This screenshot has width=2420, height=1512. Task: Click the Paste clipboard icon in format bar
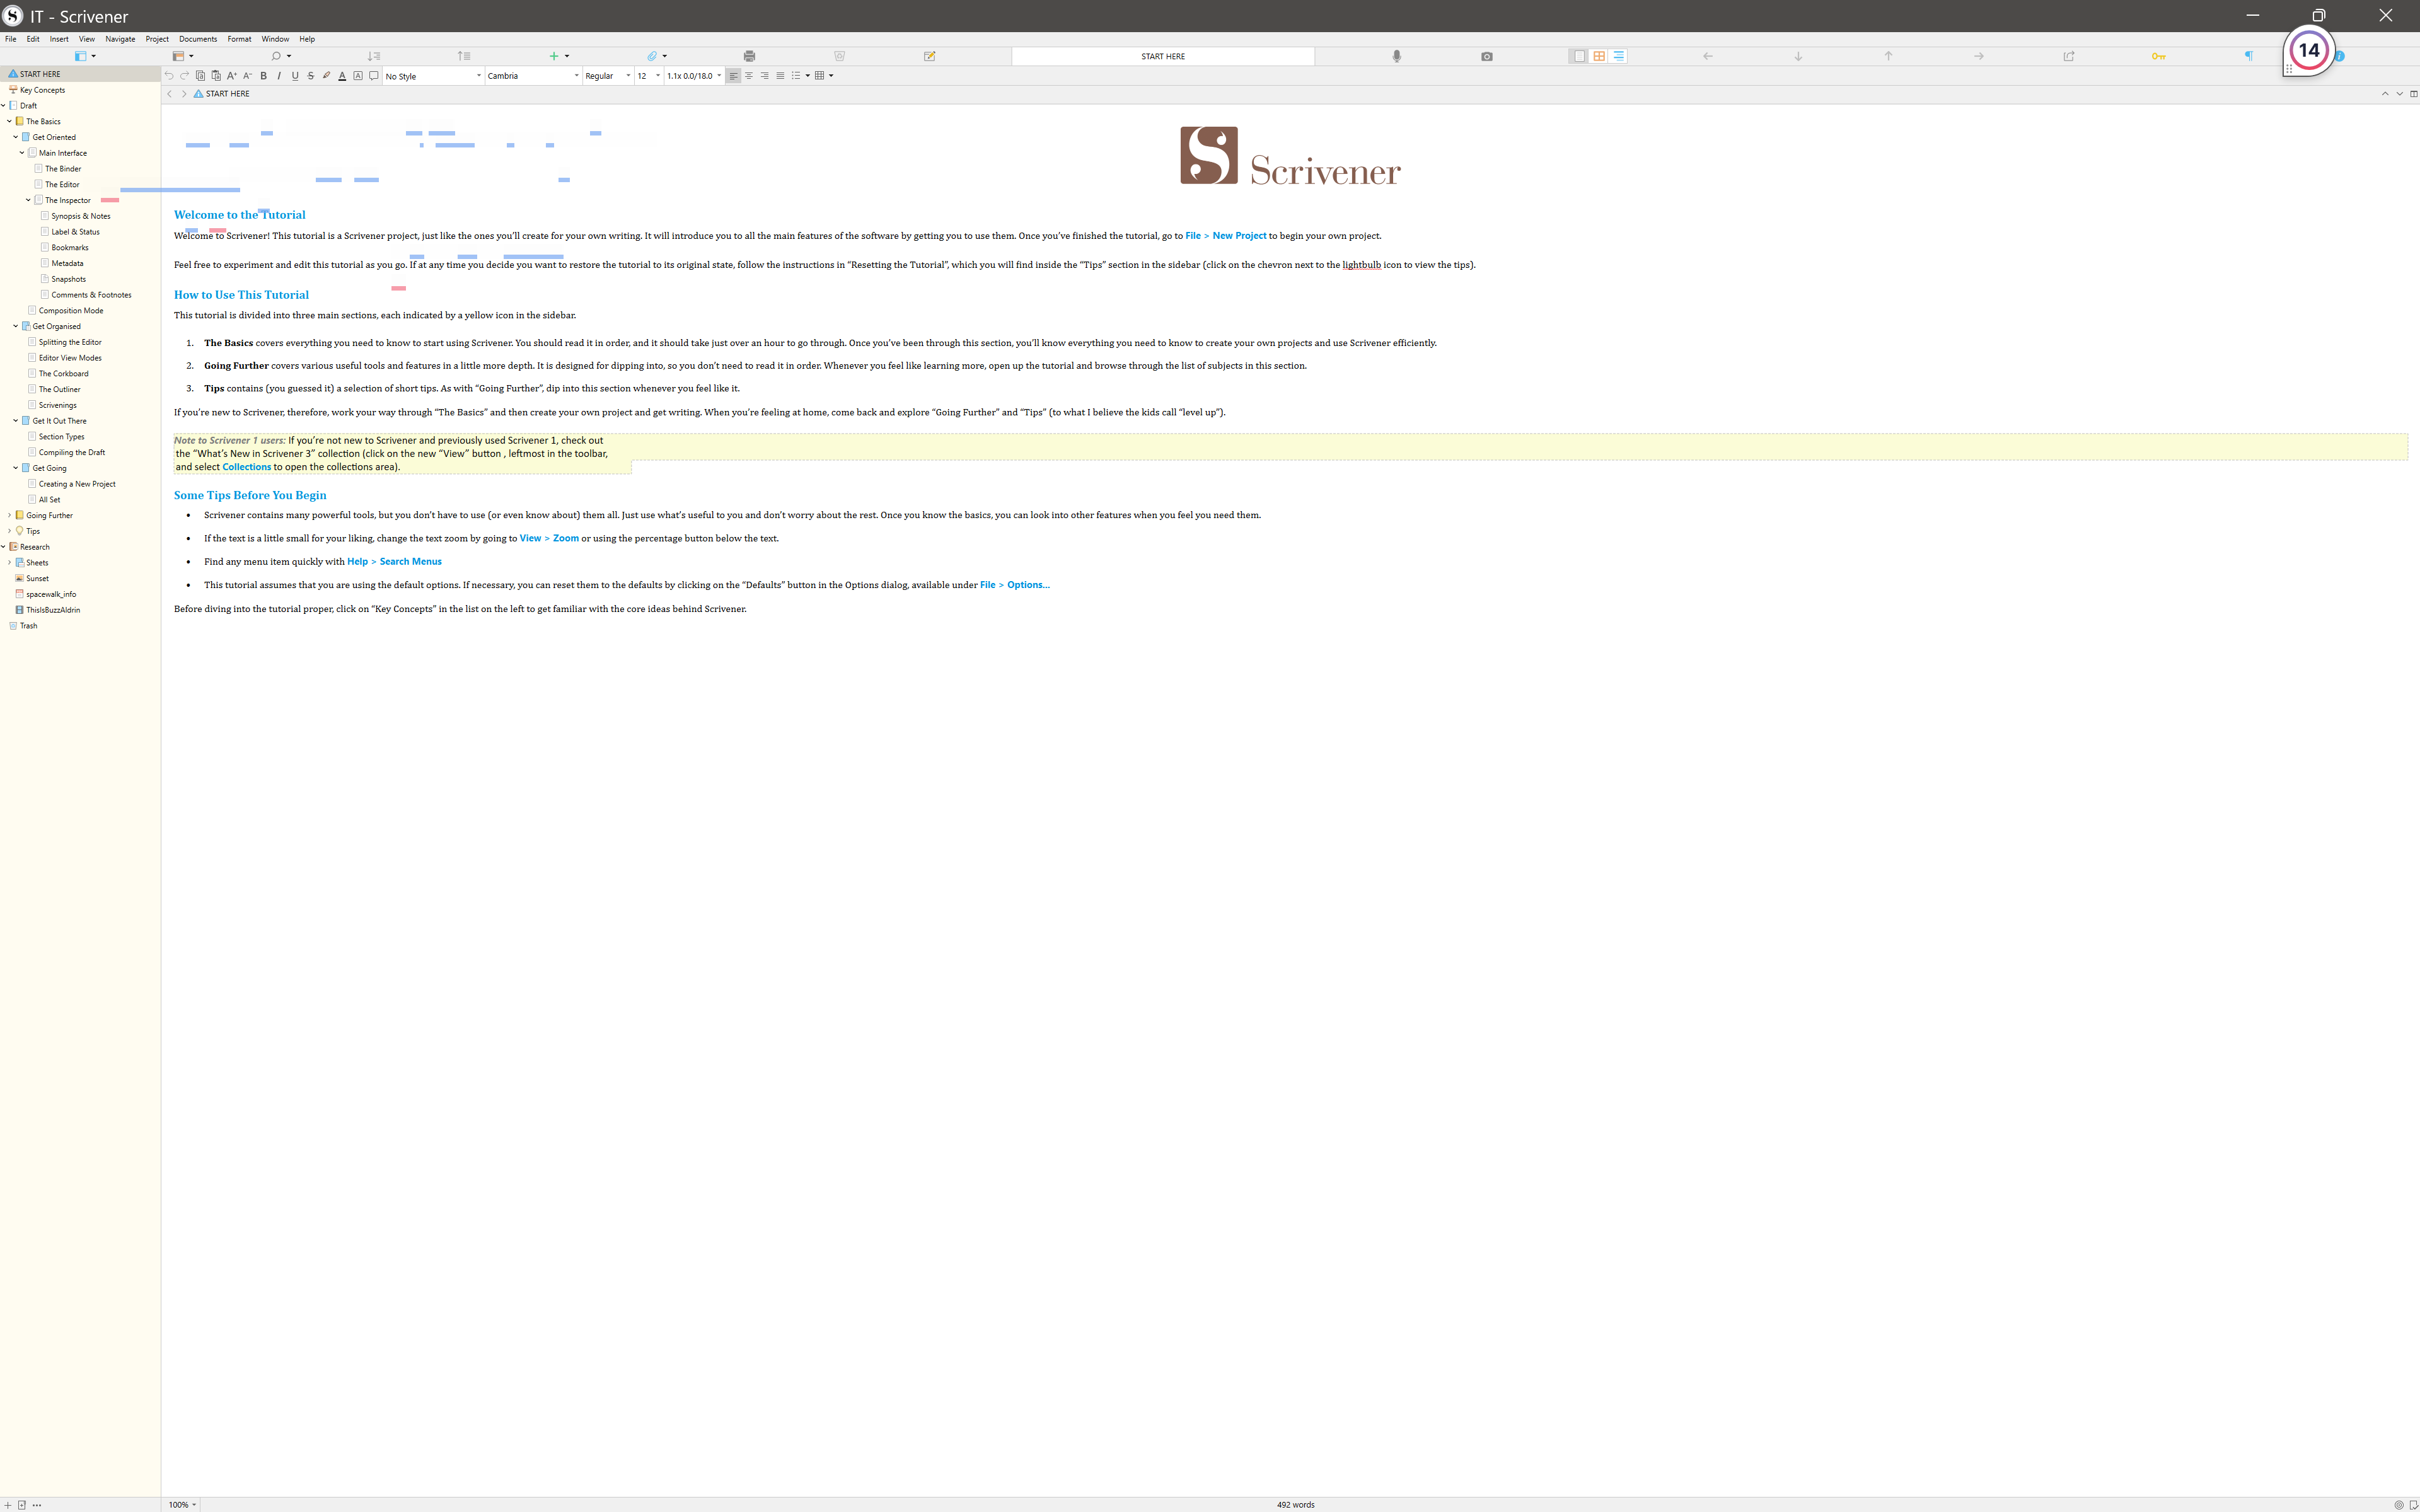216,76
